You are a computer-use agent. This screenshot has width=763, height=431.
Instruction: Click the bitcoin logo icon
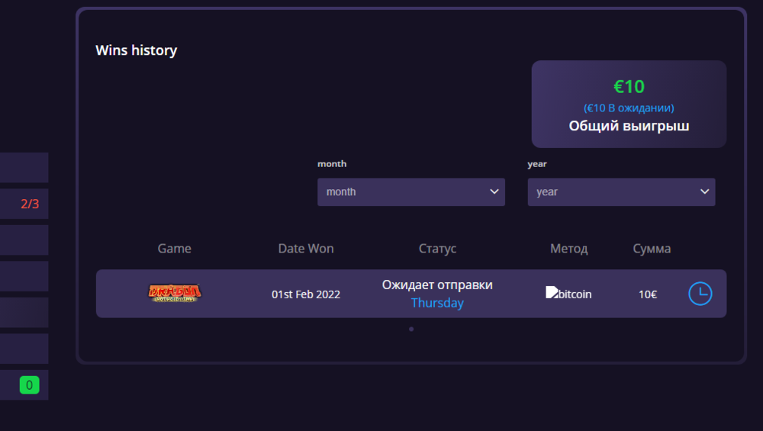pyautogui.click(x=552, y=293)
